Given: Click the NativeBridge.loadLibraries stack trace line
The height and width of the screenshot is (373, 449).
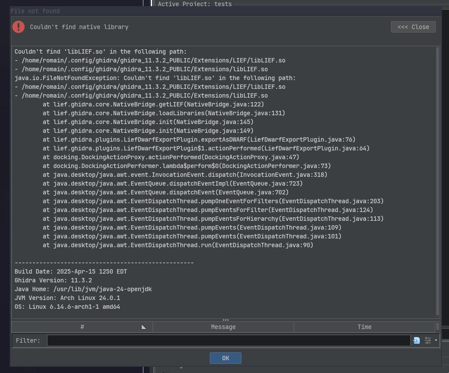Looking at the screenshot, I should (164, 113).
